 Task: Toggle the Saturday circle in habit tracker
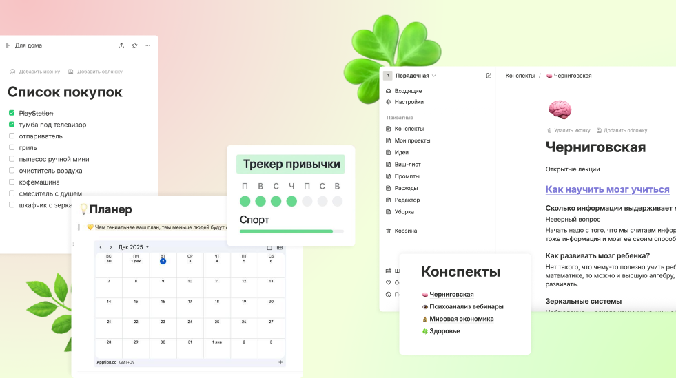pos(322,201)
